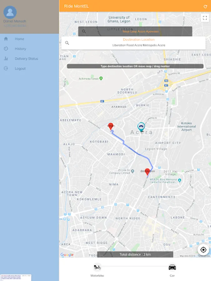Viewport: 211px width, 281px height.
Task: Click the Terms of Use map link
Action: pos(203,256)
